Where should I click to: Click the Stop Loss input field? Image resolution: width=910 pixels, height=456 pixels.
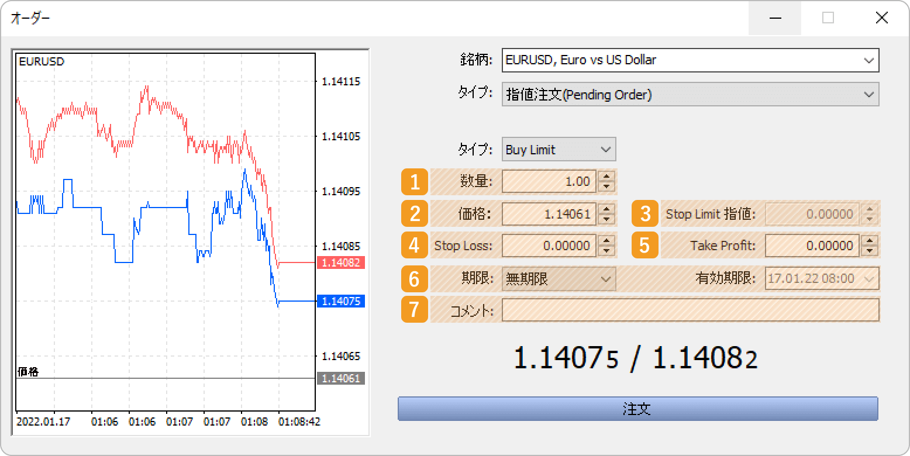tap(550, 246)
